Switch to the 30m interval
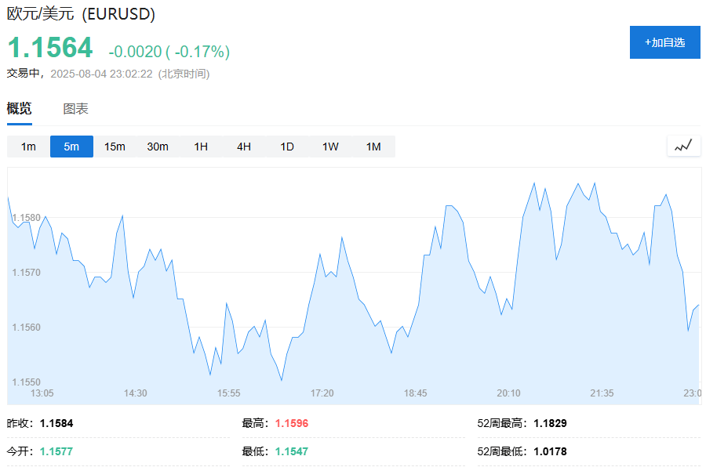The height and width of the screenshot is (467, 706). [158, 146]
